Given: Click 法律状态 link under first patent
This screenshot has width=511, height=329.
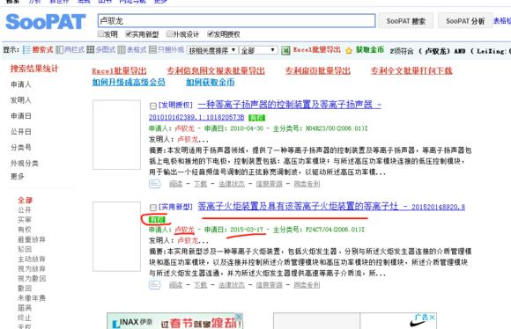Looking at the screenshot, I should (x=232, y=184).
